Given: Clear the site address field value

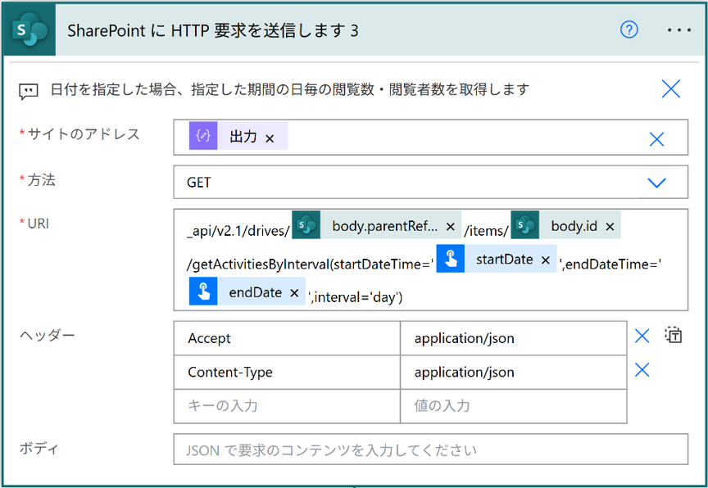Looking at the screenshot, I should [x=656, y=139].
